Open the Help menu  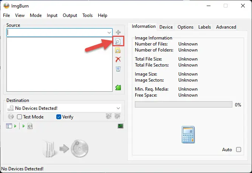click(102, 15)
